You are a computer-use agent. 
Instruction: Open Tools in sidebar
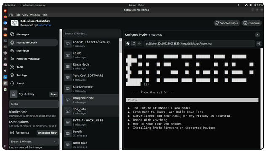(x=33, y=67)
